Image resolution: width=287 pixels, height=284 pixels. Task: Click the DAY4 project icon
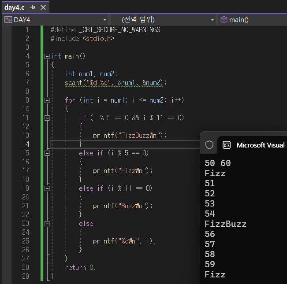[x=8, y=20]
